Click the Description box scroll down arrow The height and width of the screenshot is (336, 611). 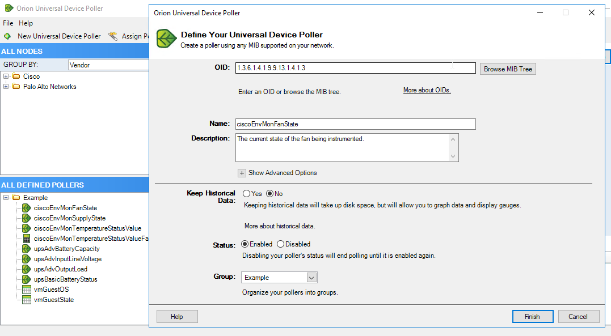[x=453, y=156]
